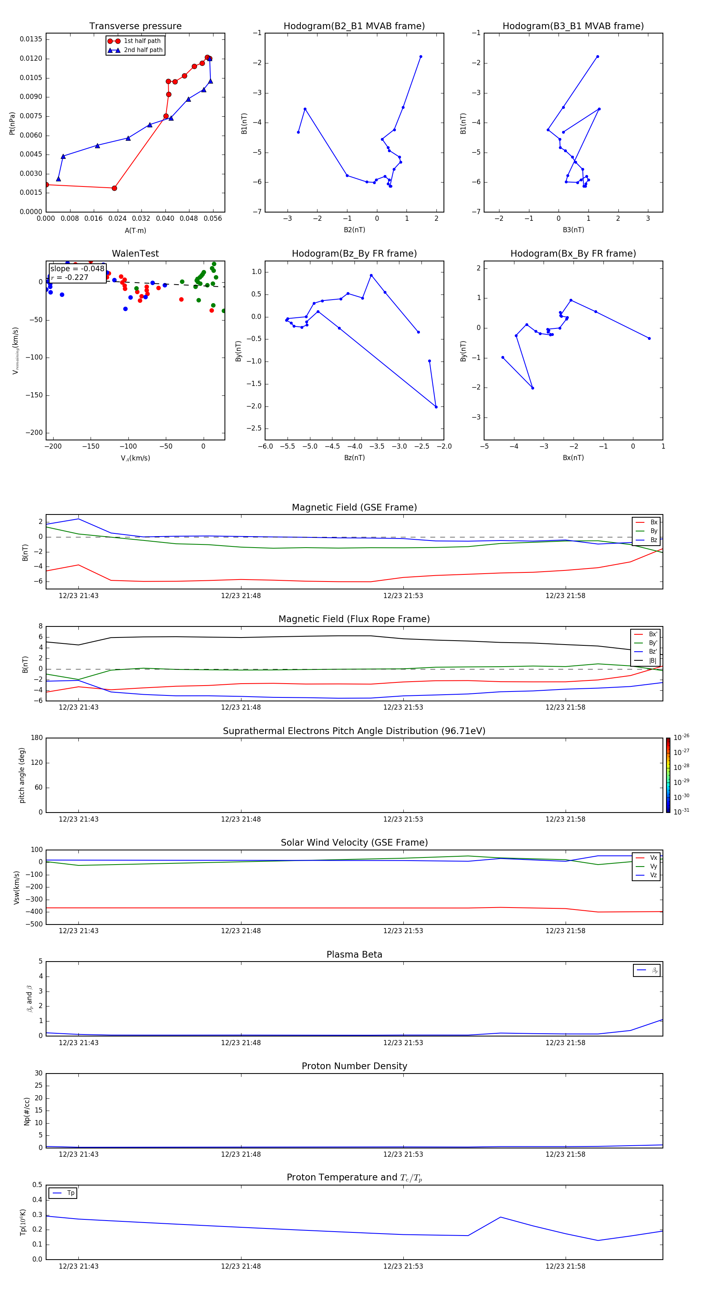Click the 10^-31 color bar label
This screenshot has height=1301, width=709.
(681, 812)
